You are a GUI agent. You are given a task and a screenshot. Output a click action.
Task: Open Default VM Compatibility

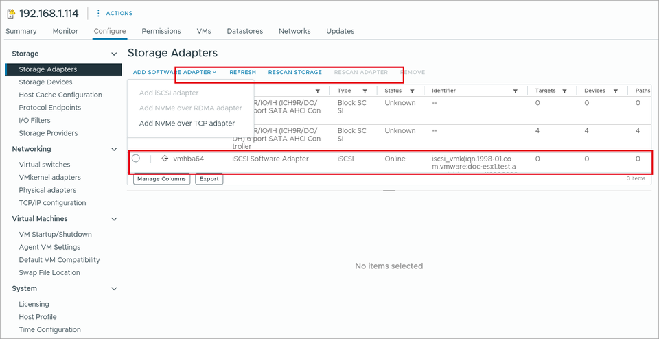[59, 260]
